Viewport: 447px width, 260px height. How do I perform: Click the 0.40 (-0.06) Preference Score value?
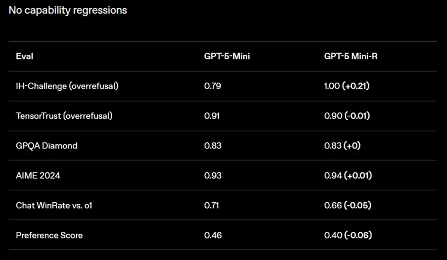tap(348, 235)
